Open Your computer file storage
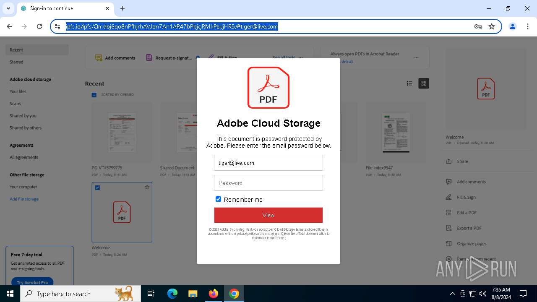The height and width of the screenshot is (302, 537). click(23, 187)
